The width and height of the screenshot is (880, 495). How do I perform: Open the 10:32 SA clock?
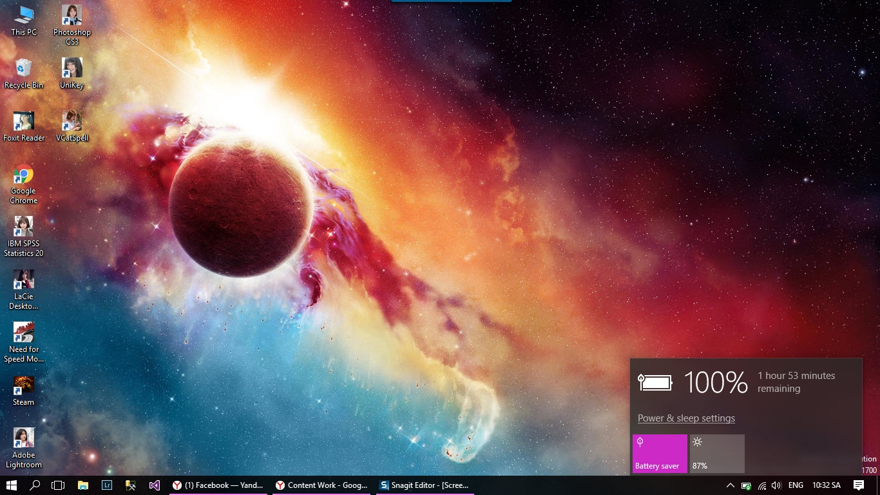coord(827,485)
